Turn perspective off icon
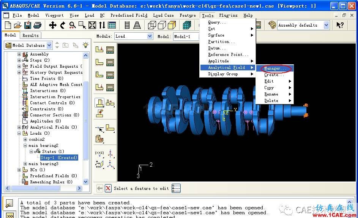 (x=127, y=25)
